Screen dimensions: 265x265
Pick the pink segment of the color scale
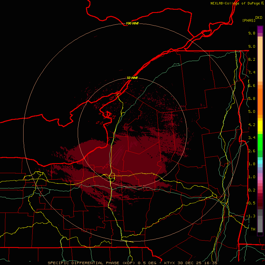[260, 178]
